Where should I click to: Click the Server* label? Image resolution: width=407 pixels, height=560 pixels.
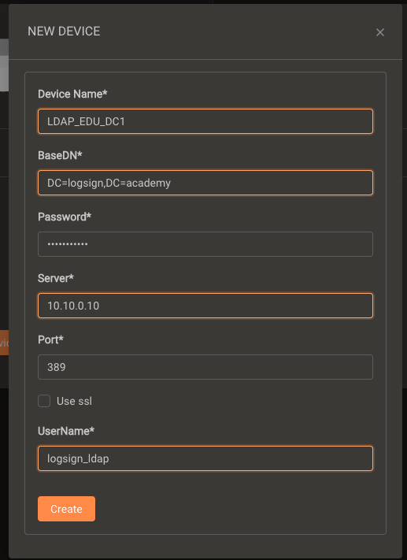click(x=56, y=278)
